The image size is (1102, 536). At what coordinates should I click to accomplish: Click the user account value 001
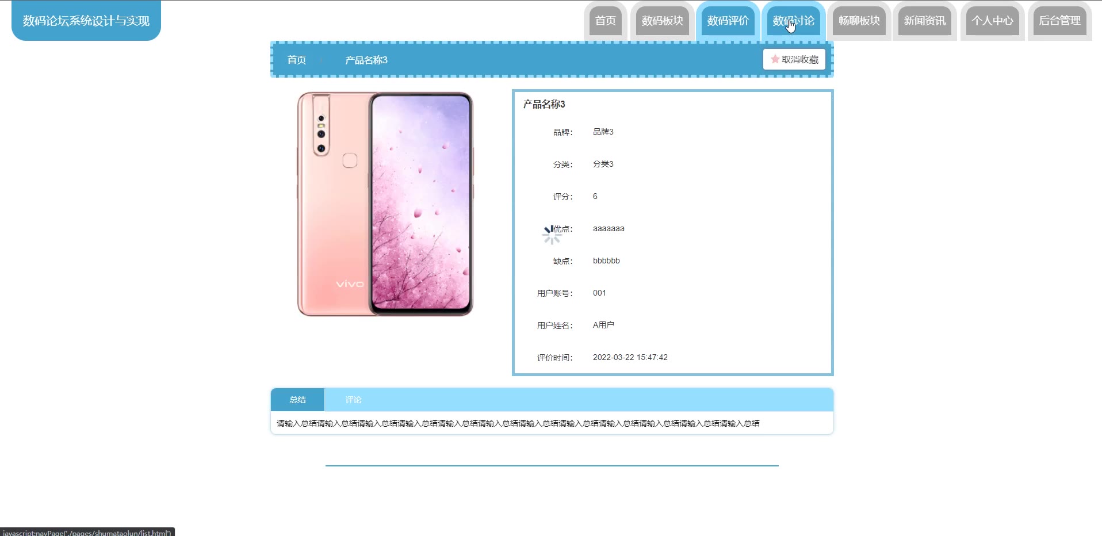[599, 293]
